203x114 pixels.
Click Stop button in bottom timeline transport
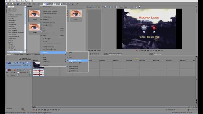point(48,110)
